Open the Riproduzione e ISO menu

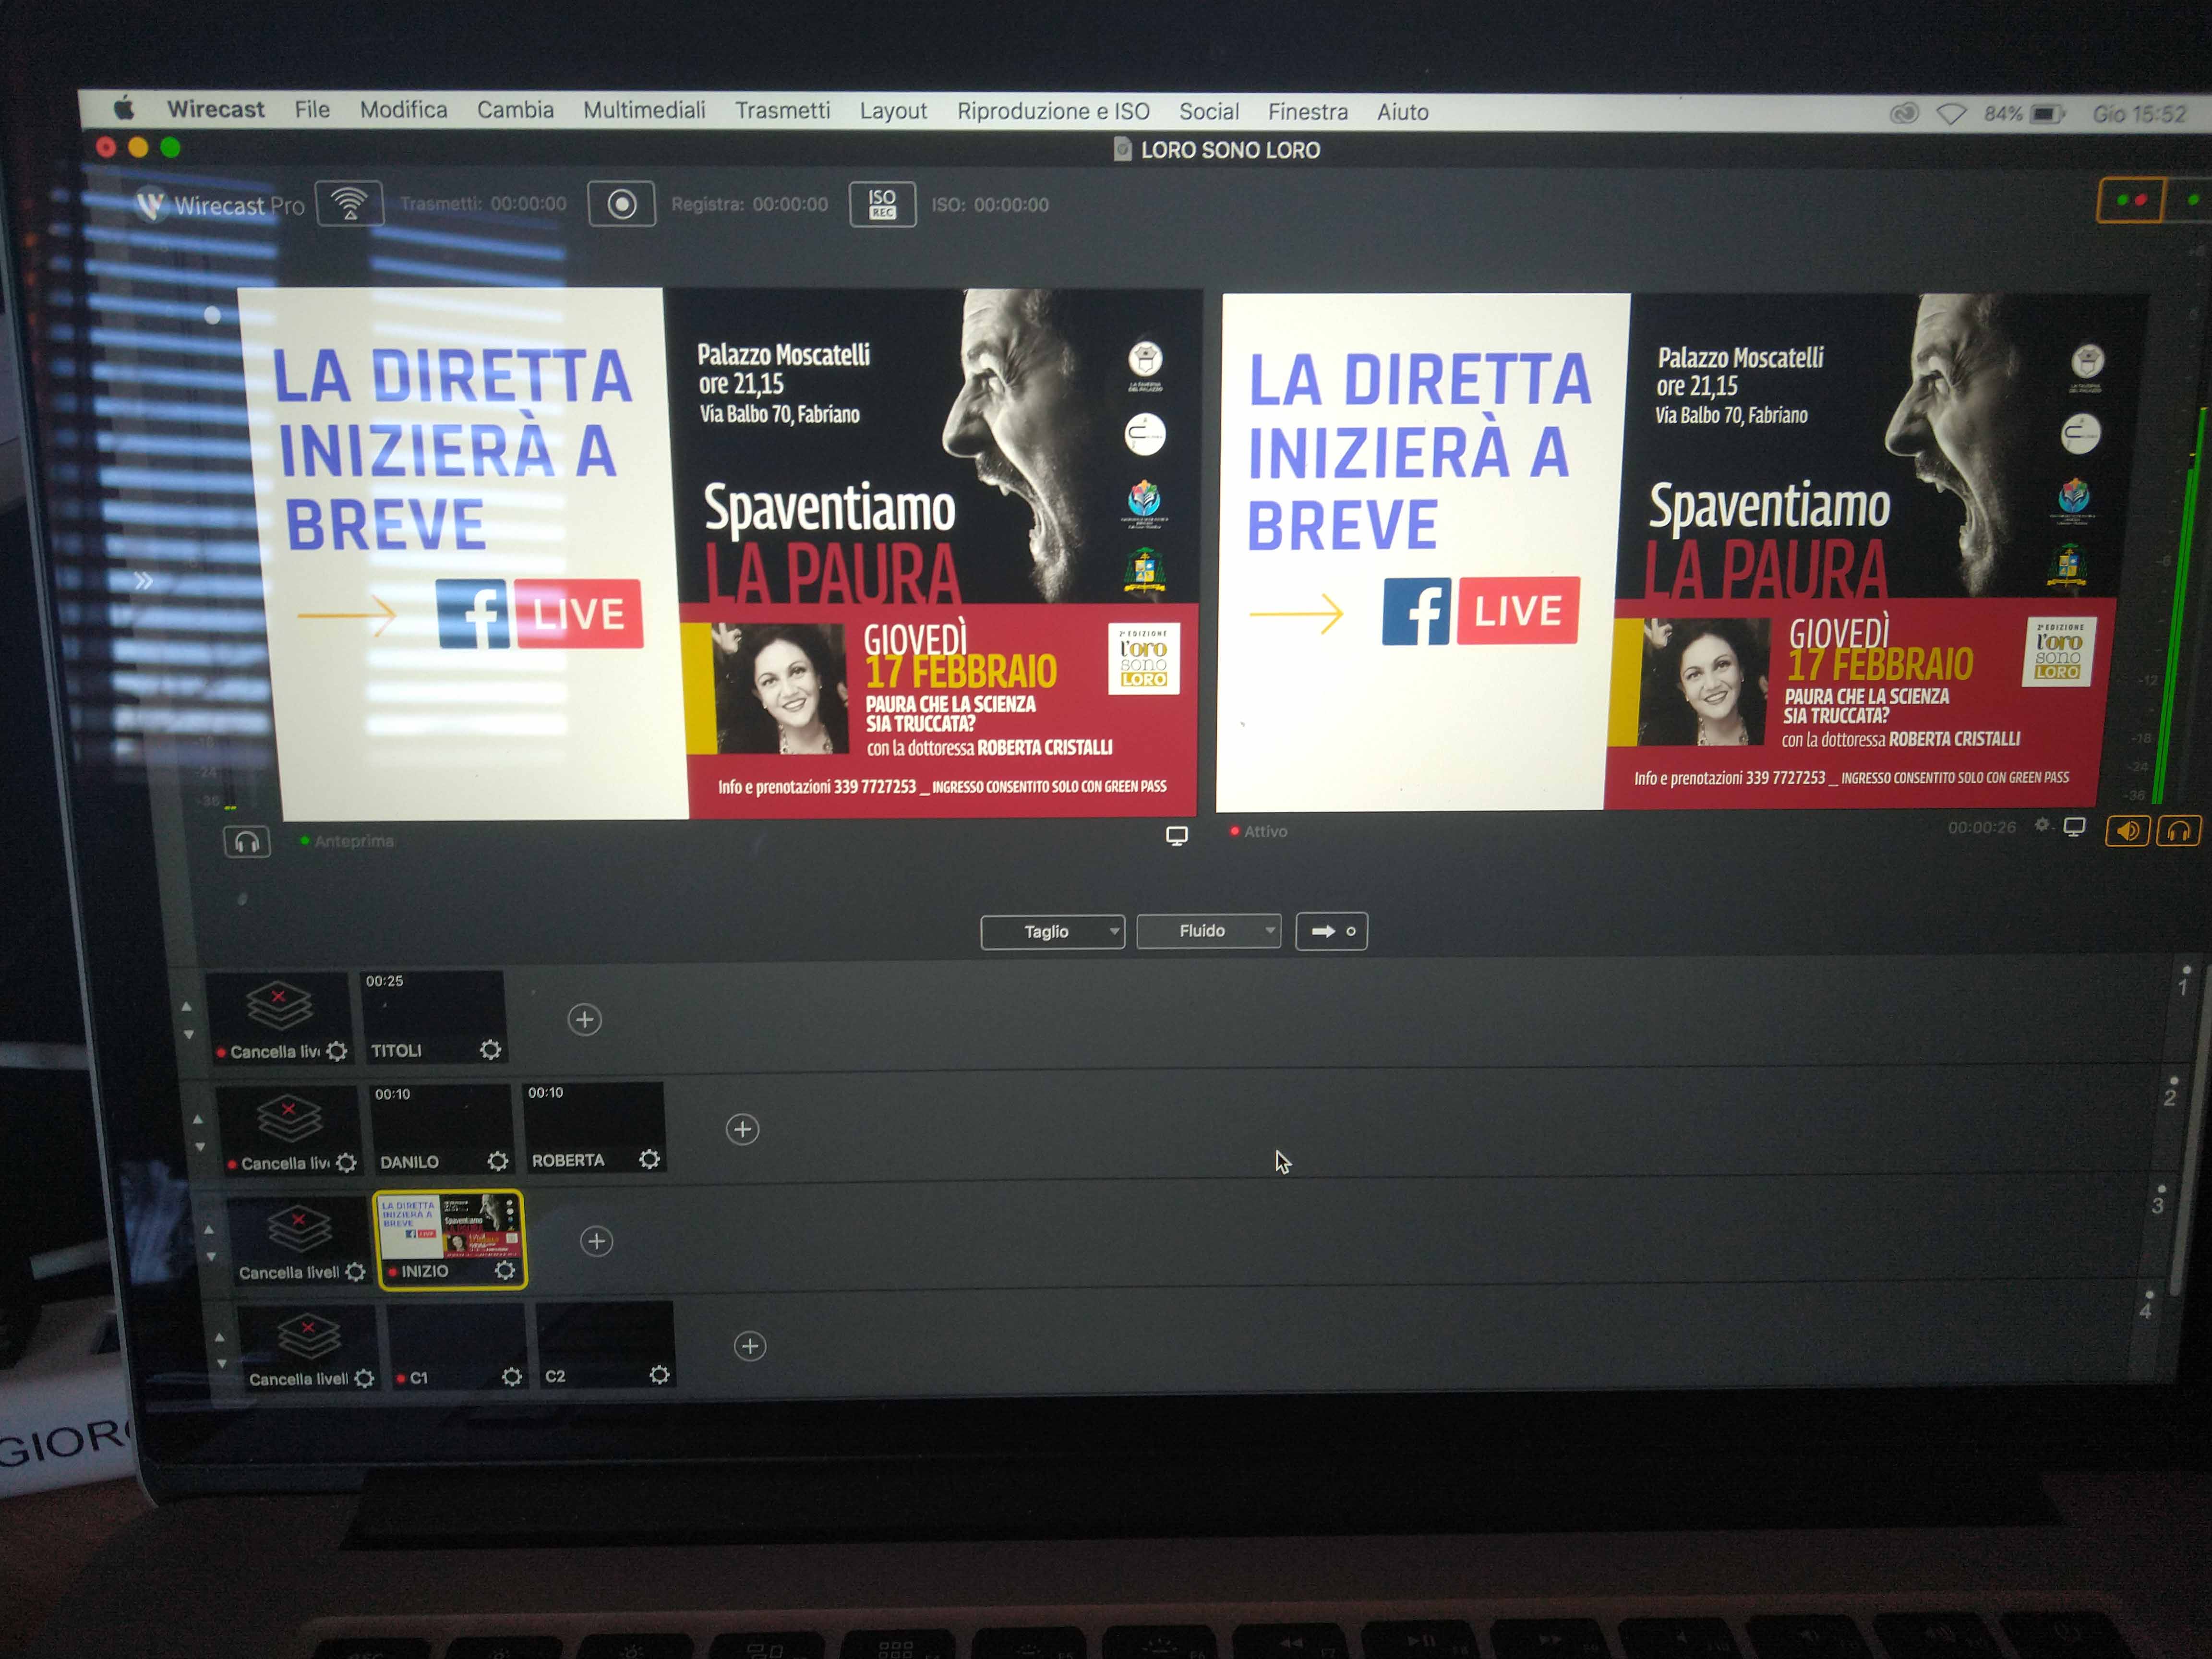(1053, 111)
